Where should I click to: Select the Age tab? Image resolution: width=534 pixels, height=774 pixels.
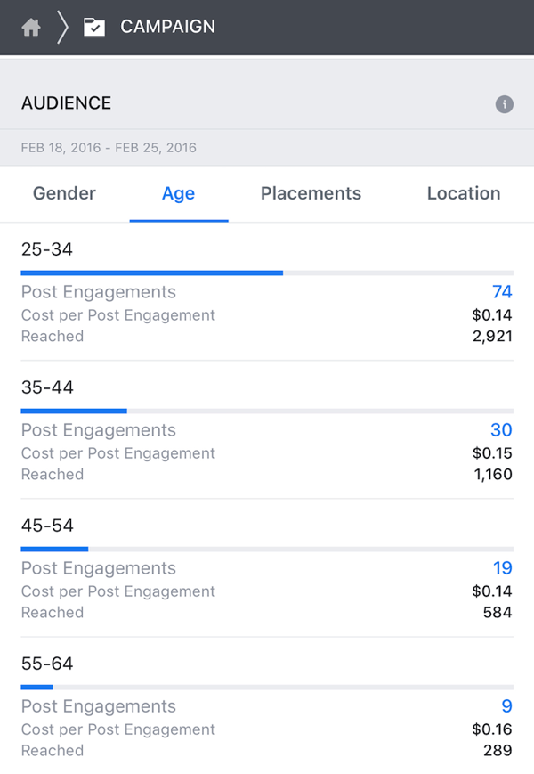pyautogui.click(x=178, y=193)
